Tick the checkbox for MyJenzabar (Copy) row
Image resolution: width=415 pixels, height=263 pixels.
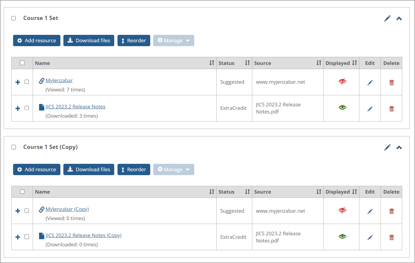tap(27, 211)
